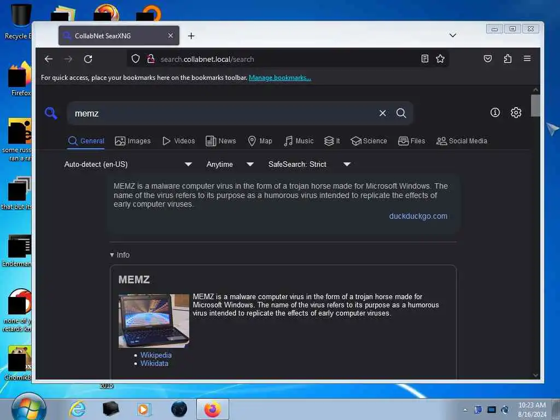The height and width of the screenshot is (420, 560).
Task: Open the Wikipedia link for MEMZ
Action: (156, 355)
